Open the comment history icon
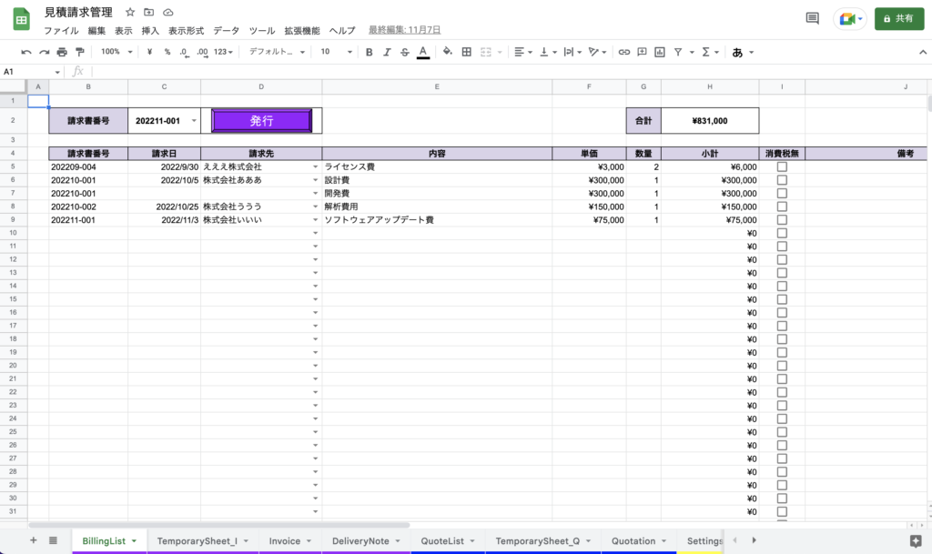932x554 pixels. point(812,18)
